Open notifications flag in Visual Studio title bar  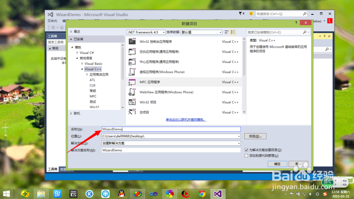point(241,13)
